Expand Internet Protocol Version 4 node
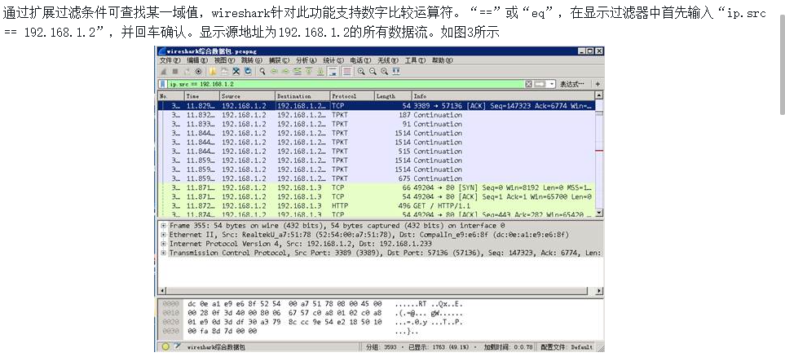This screenshot has width=785, height=357. pyautogui.click(x=163, y=244)
